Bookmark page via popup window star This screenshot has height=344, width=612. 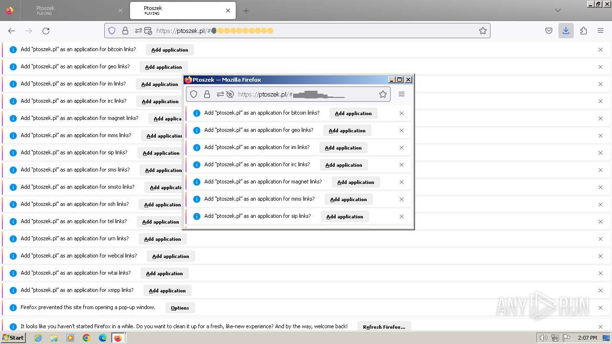pyautogui.click(x=383, y=94)
